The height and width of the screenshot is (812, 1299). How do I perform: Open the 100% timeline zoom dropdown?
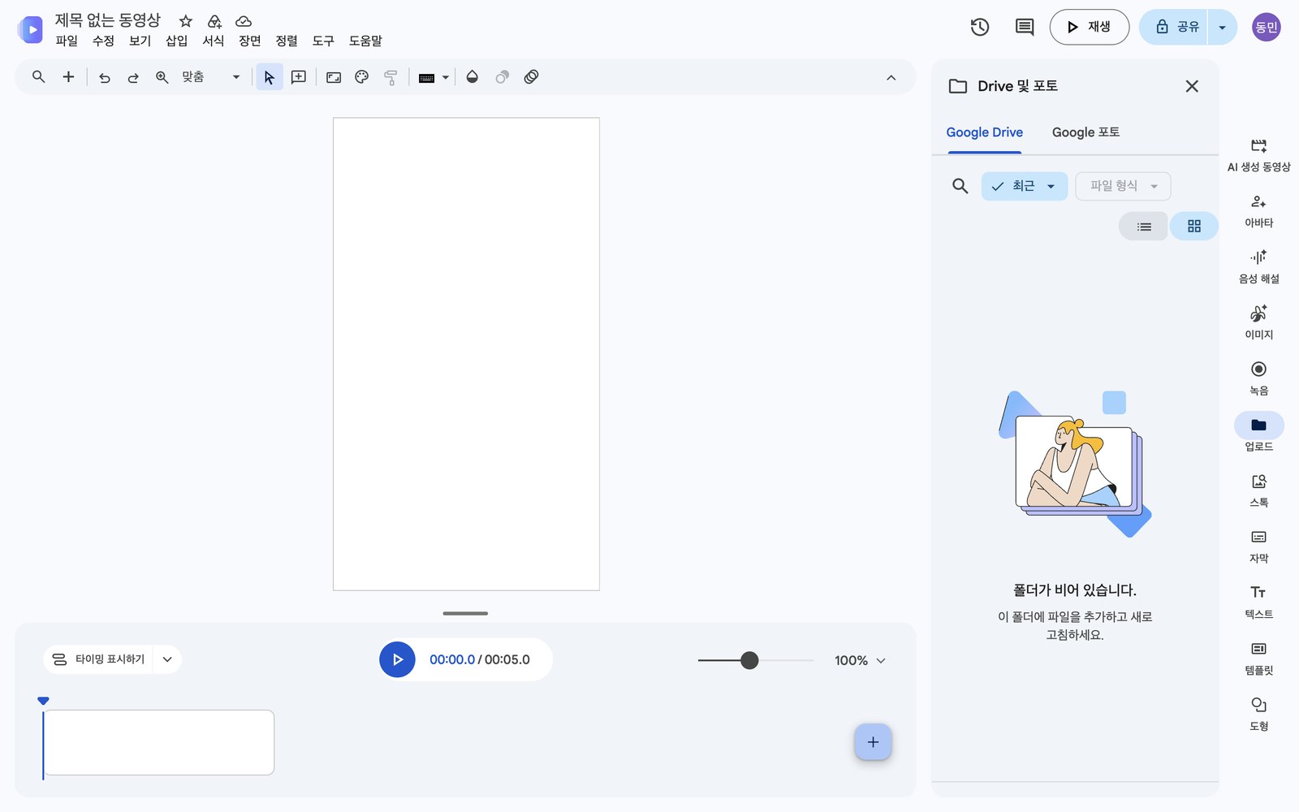(x=860, y=660)
